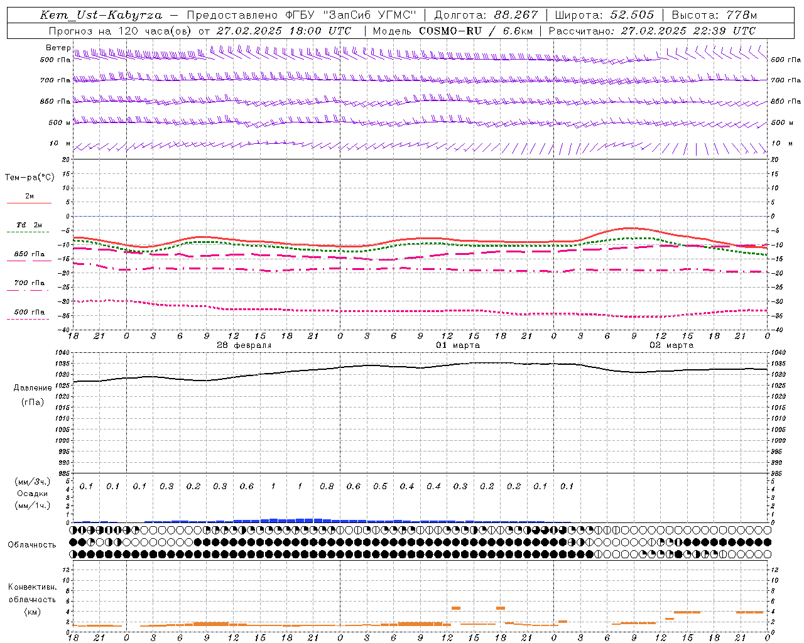Click the 500 м wind level label on left
This screenshot has height=643, width=804.
[x=60, y=123]
